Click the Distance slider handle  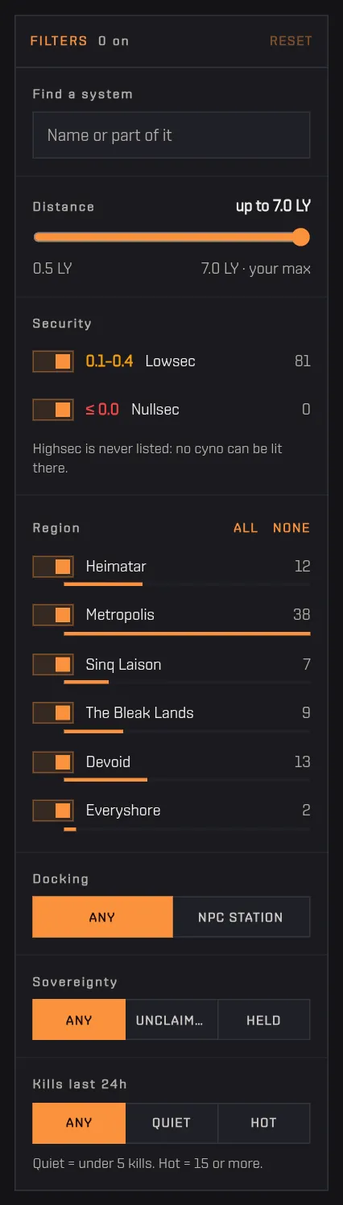tap(301, 237)
